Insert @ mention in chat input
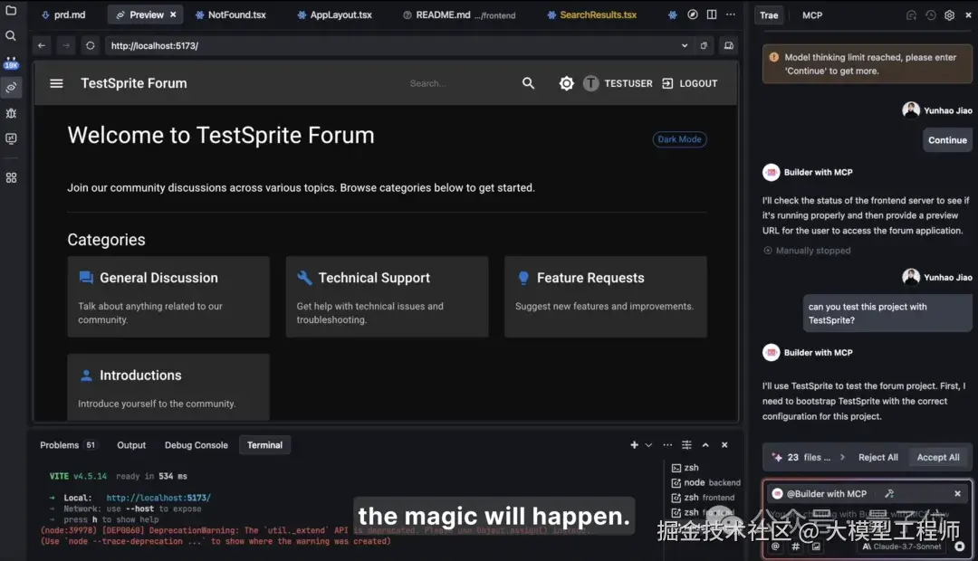The image size is (978, 561). (x=775, y=547)
